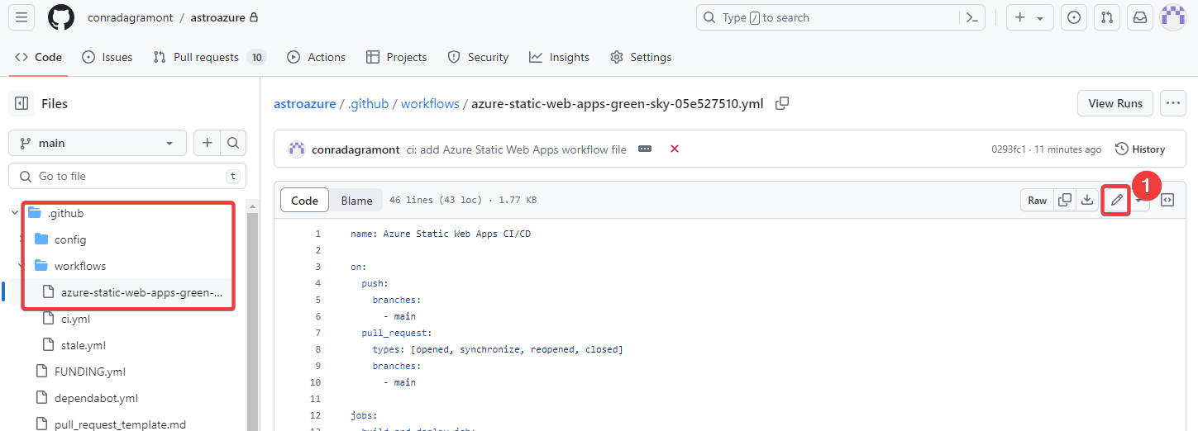Open the main branch selector dropdown
This screenshot has height=431, width=1198.
click(98, 143)
